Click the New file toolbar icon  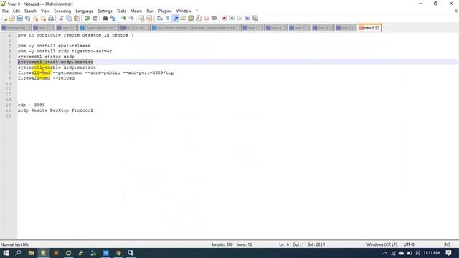[5, 18]
